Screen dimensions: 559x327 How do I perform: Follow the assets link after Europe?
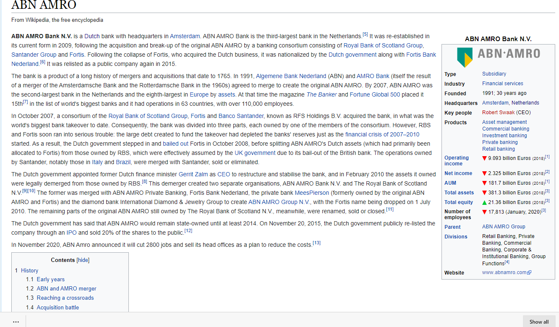pos(227,94)
